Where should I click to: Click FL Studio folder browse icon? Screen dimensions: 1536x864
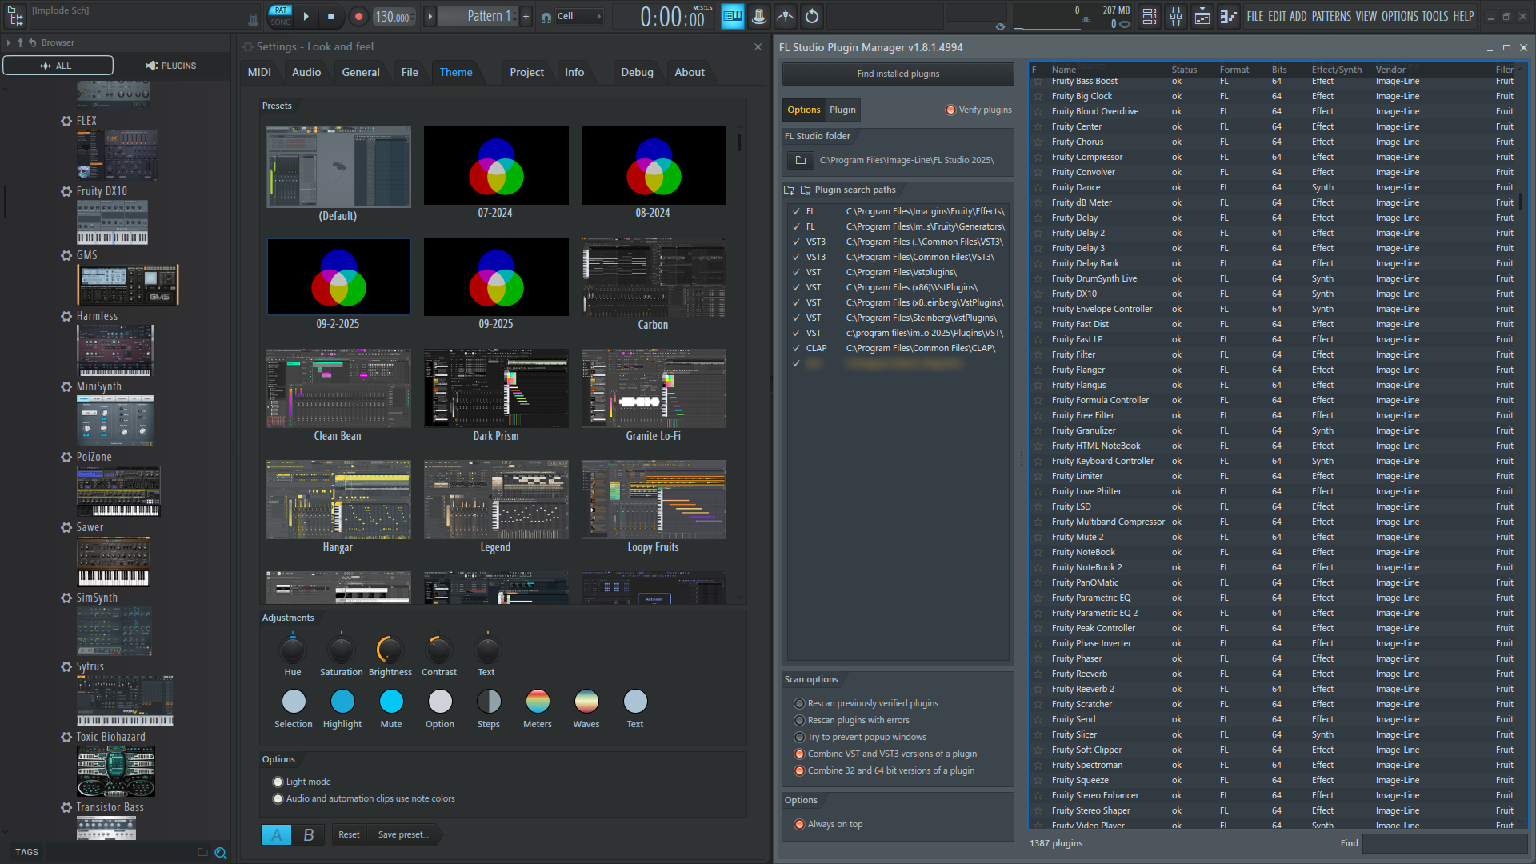pos(800,161)
